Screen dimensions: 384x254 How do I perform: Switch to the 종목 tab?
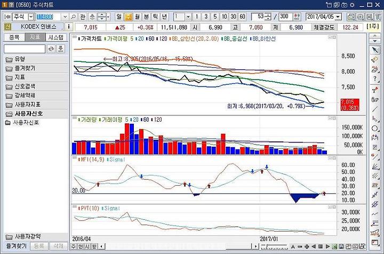click(14, 37)
